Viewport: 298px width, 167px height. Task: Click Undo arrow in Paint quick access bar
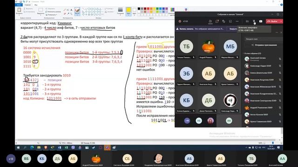click(24, 1)
